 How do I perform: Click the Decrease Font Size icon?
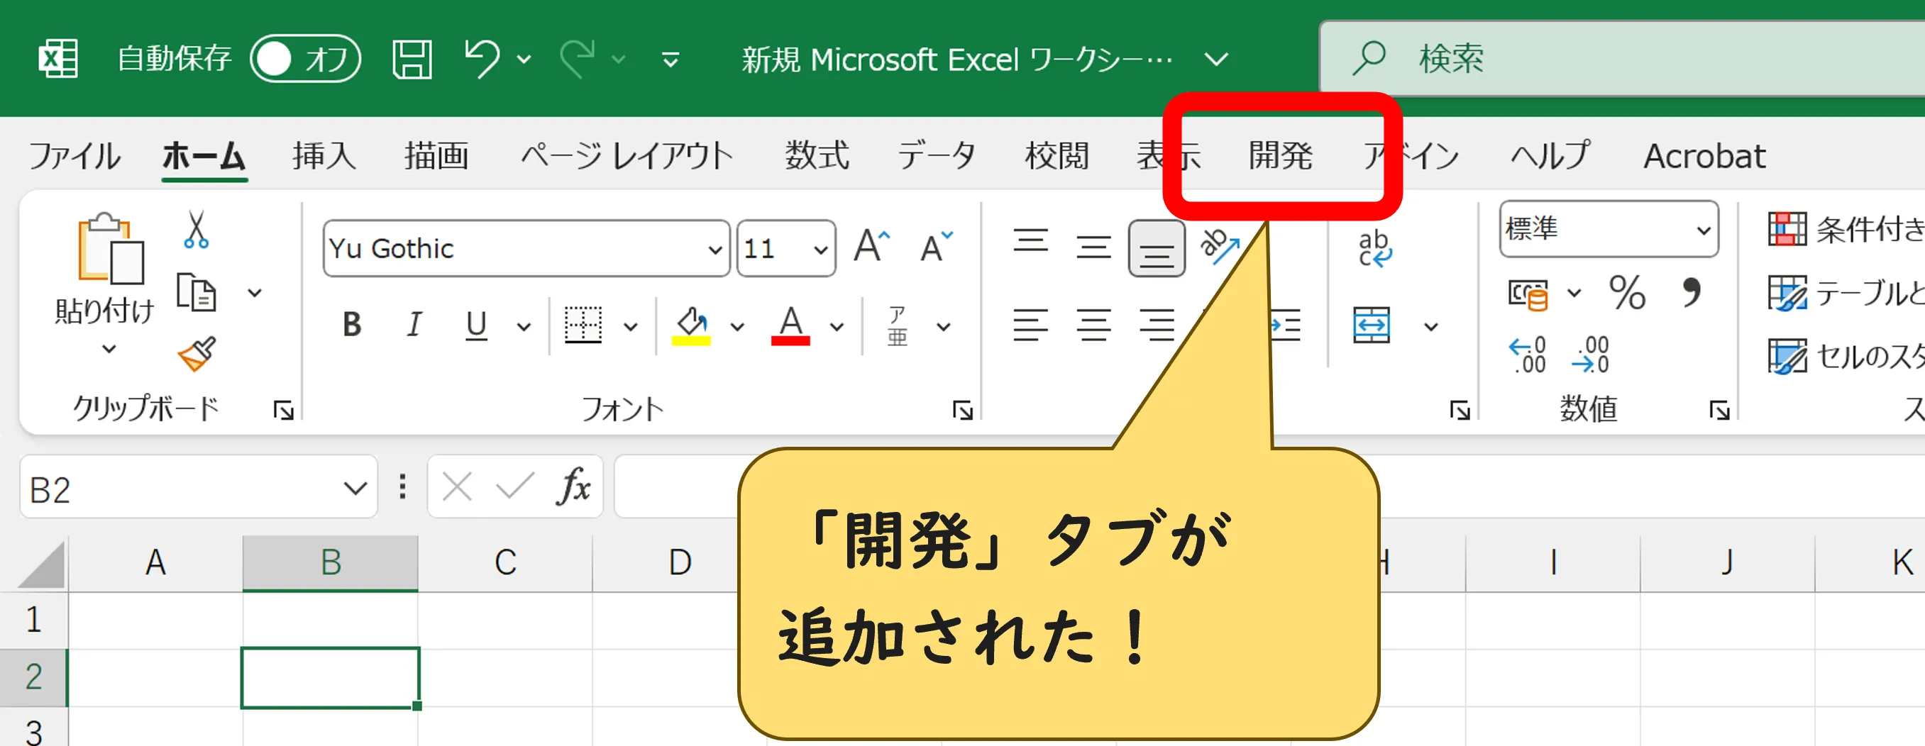coord(936,245)
